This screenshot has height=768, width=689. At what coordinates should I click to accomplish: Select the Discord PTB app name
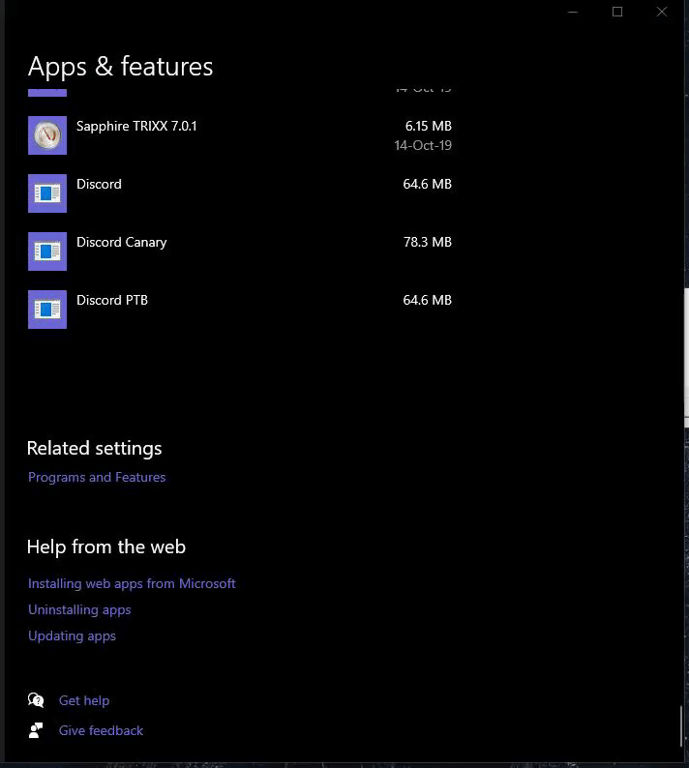[112, 300]
